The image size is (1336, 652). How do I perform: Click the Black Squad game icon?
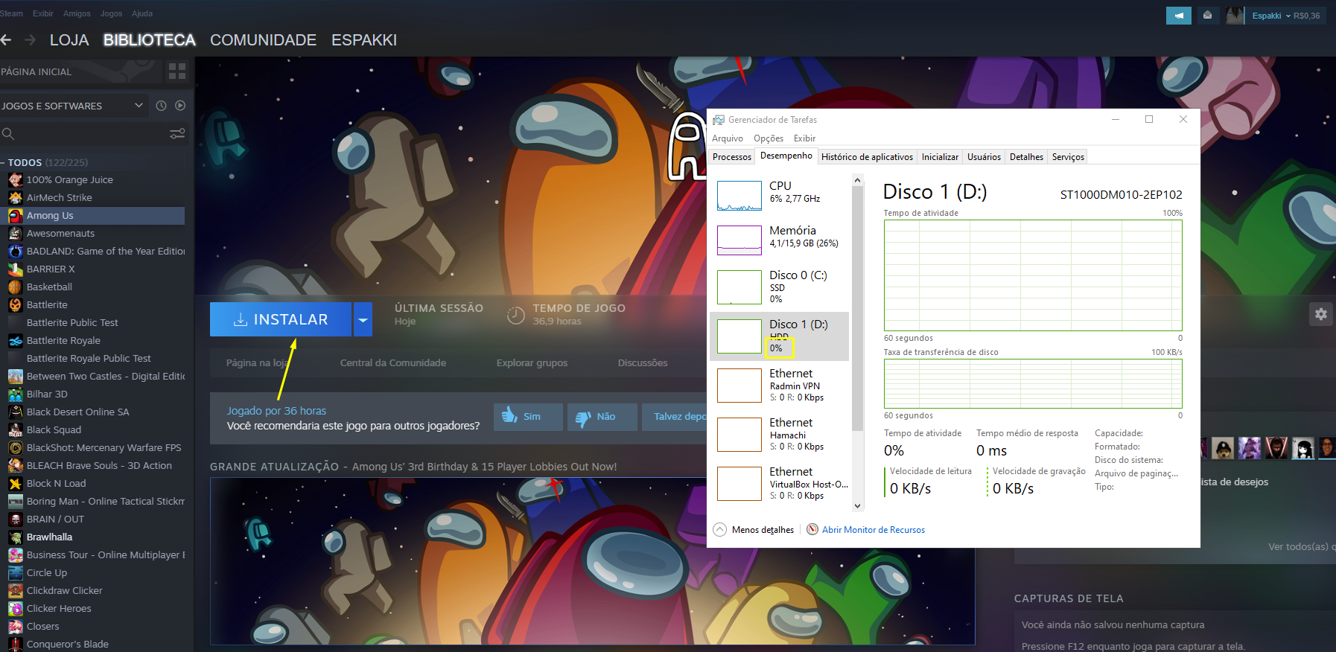[16, 430]
